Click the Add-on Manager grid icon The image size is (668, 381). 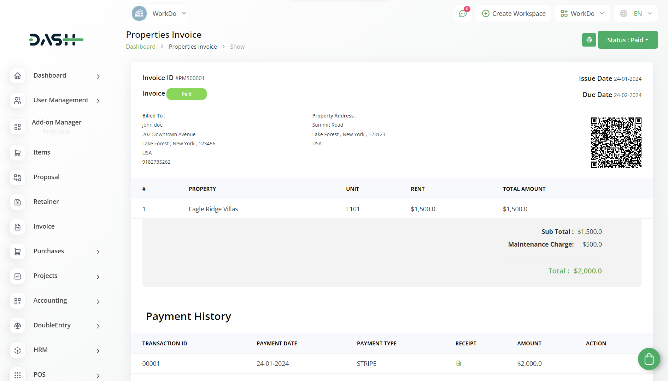(18, 127)
